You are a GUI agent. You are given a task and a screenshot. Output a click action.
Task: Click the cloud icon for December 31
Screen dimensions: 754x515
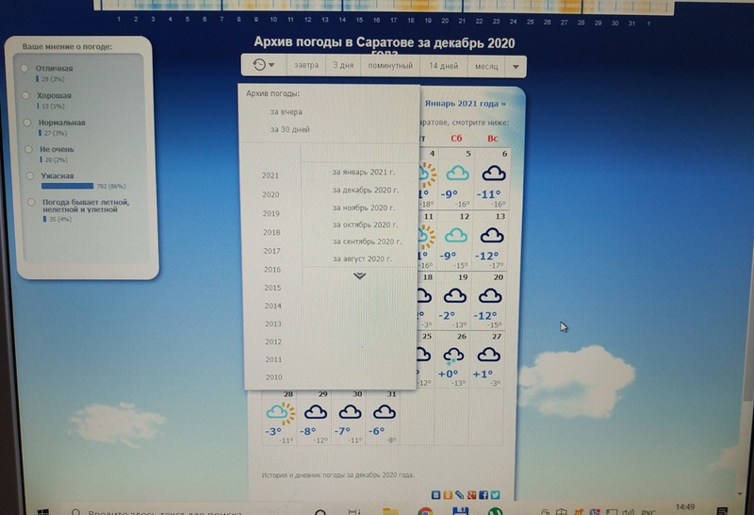(385, 412)
